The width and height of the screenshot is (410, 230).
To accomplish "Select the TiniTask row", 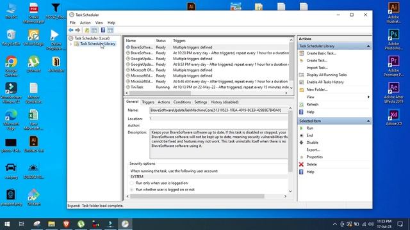I will pos(207,87).
